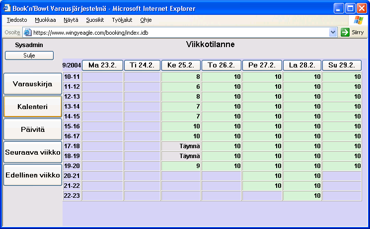The height and width of the screenshot is (229, 370).
Task: Open the Tiedosto menu
Action: [17, 20]
